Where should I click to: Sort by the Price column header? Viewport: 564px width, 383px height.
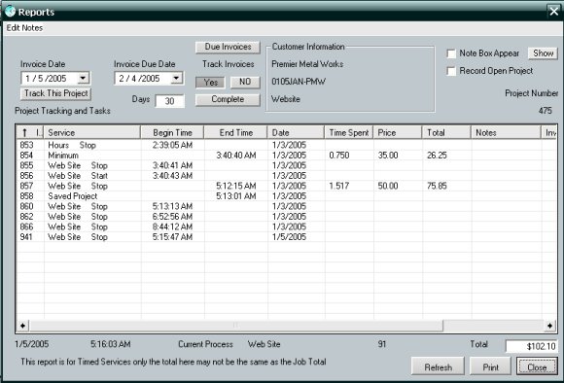[x=398, y=133]
